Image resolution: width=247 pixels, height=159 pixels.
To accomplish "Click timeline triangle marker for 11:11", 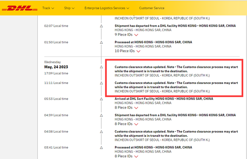I will [x=101, y=83].
